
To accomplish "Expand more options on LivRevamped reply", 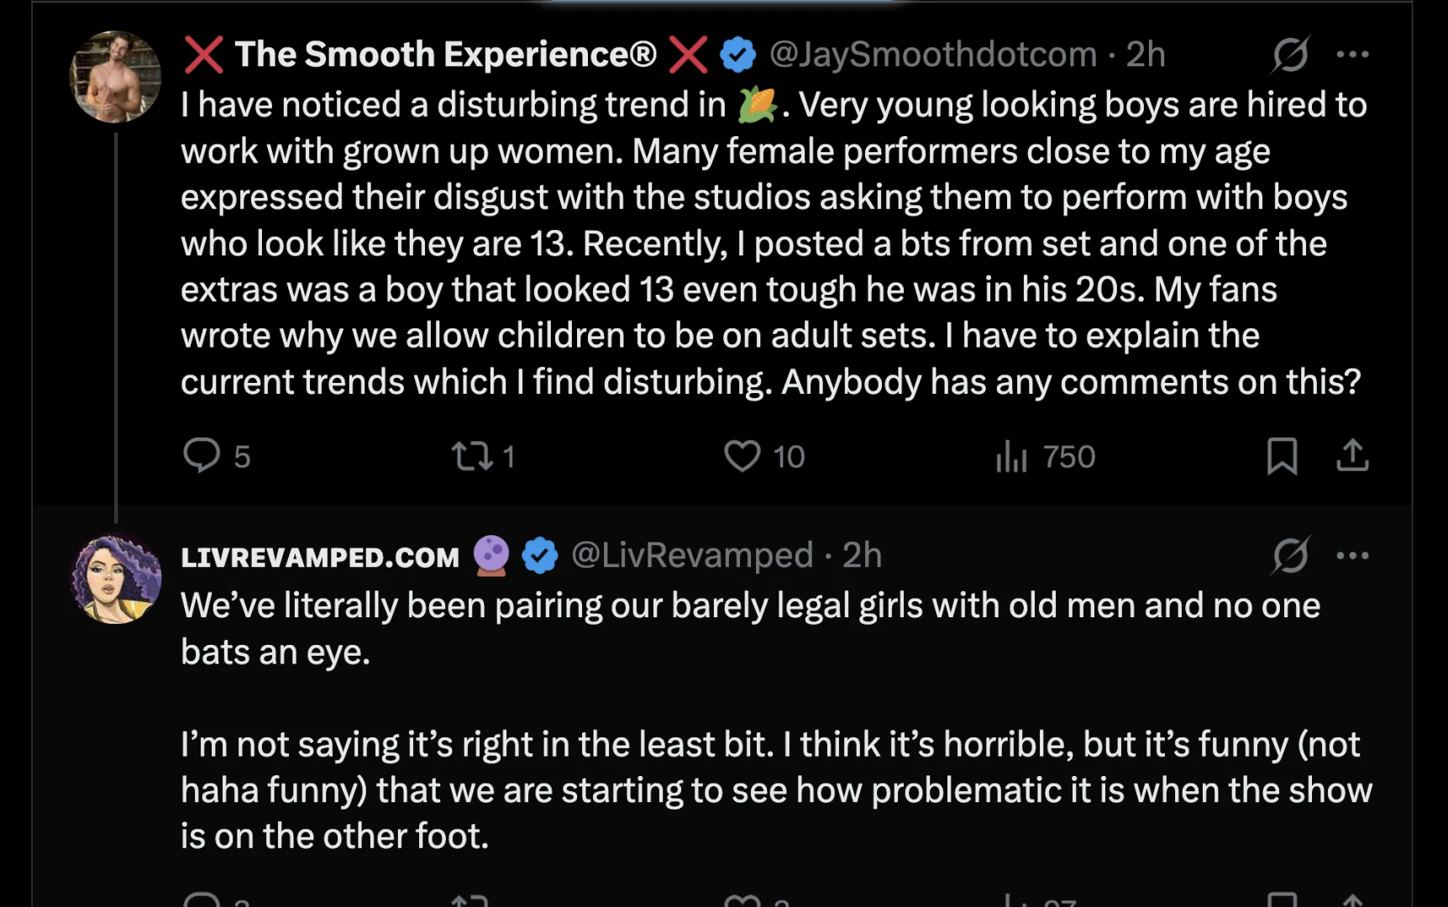I will (x=1352, y=555).
